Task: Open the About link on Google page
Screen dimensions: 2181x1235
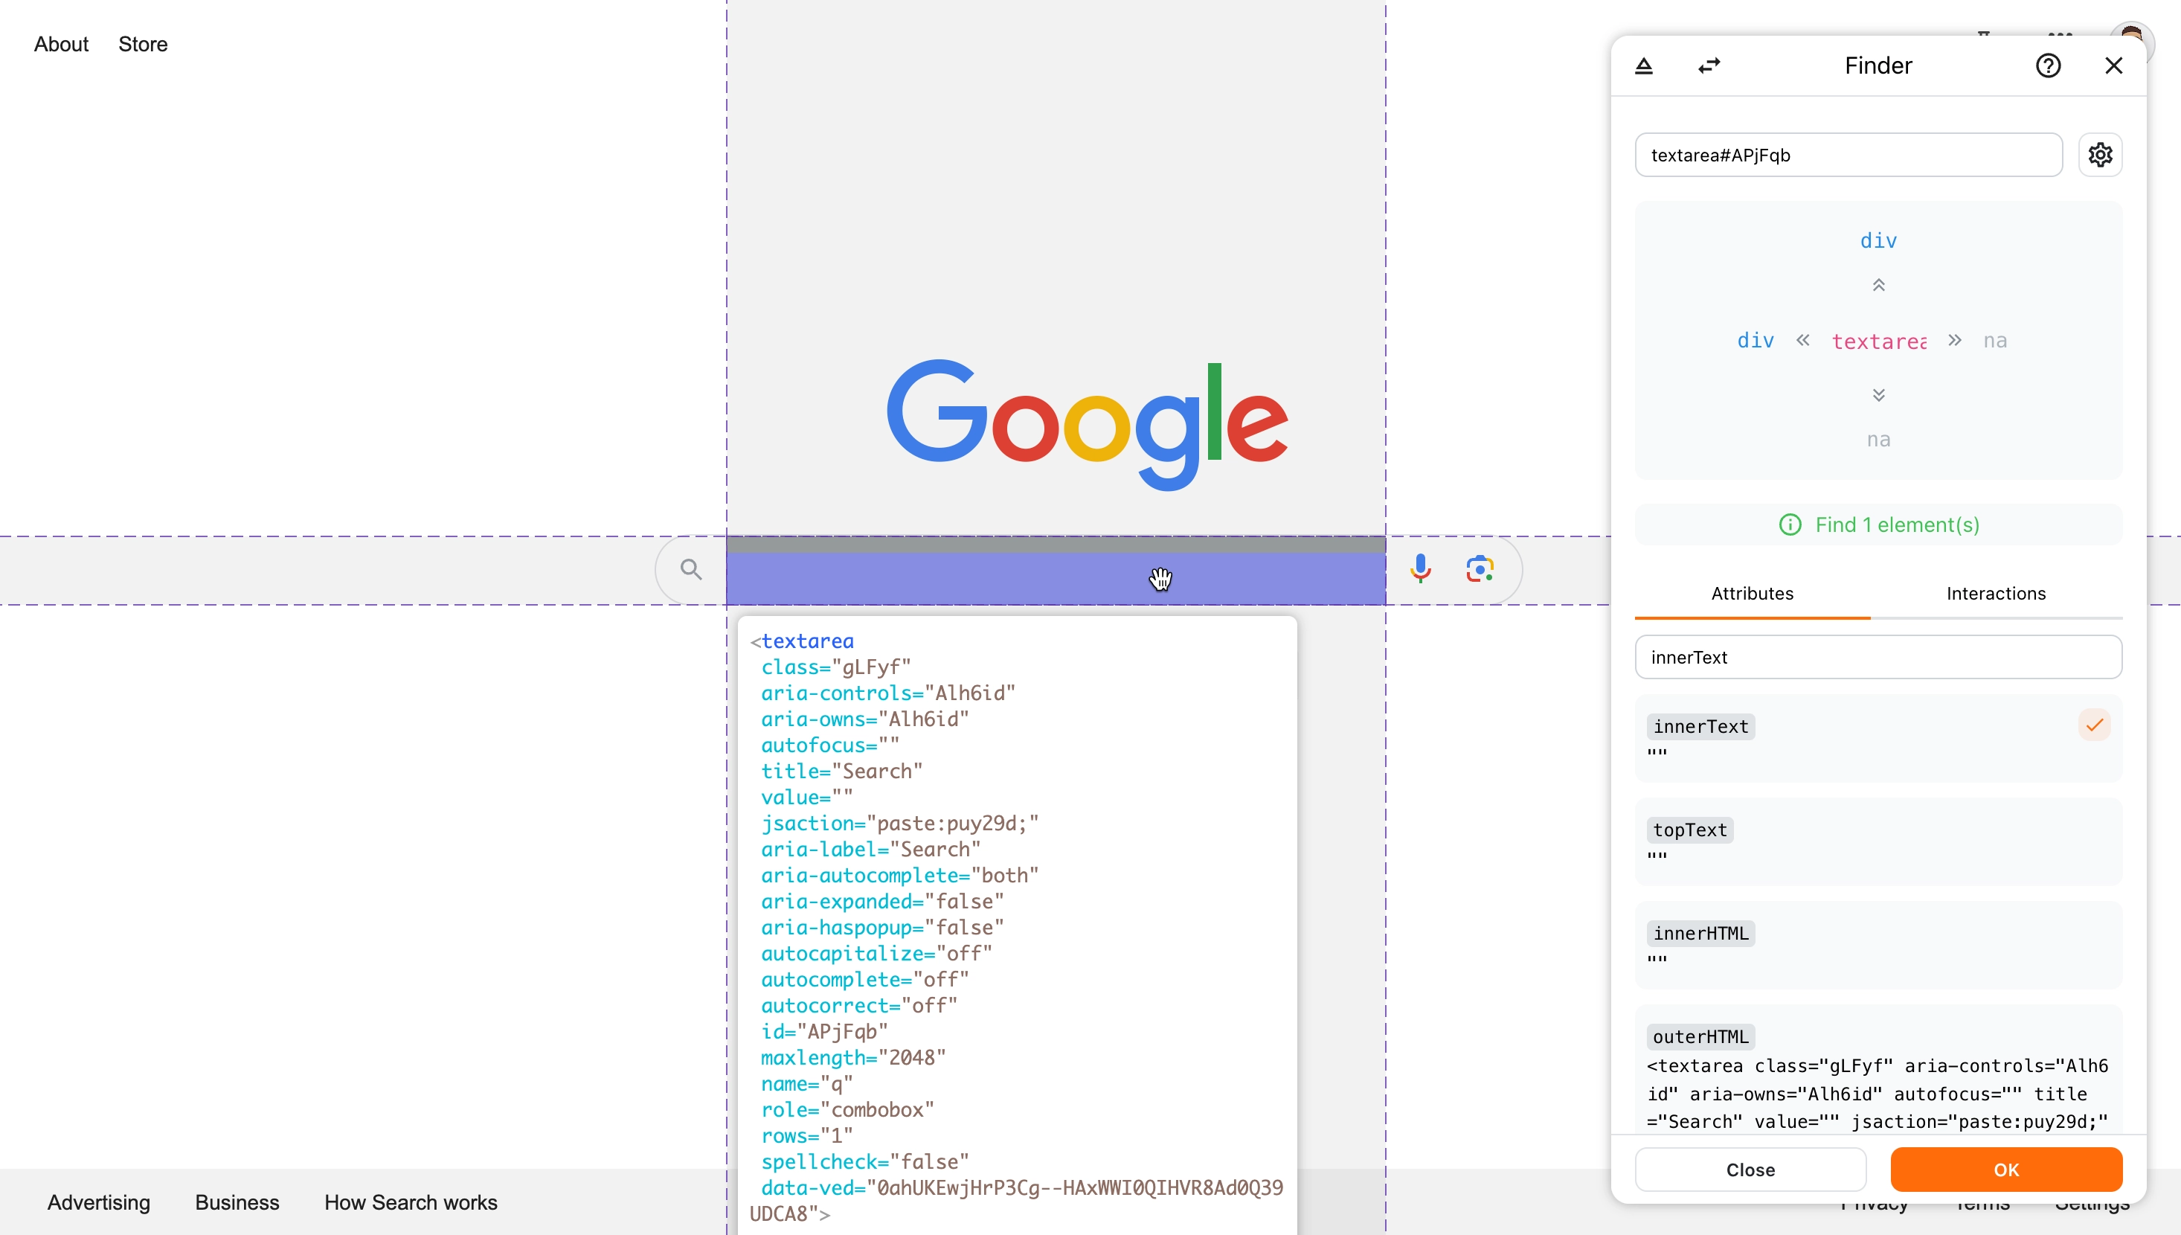Action: [x=61, y=44]
